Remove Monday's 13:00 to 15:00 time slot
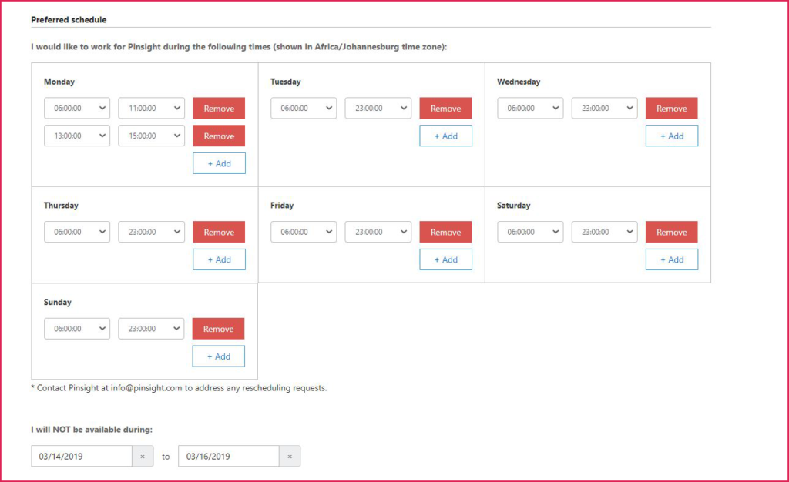The image size is (789, 482). click(219, 136)
